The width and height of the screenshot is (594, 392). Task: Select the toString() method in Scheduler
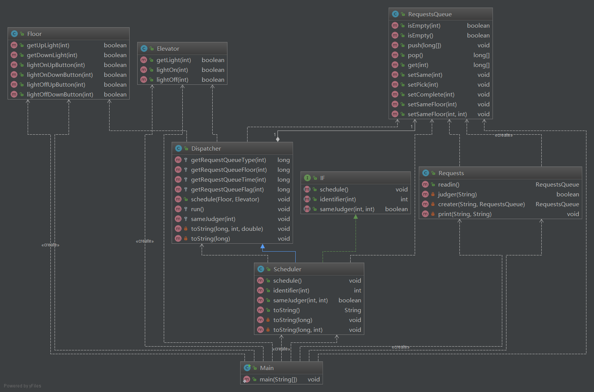point(286,310)
